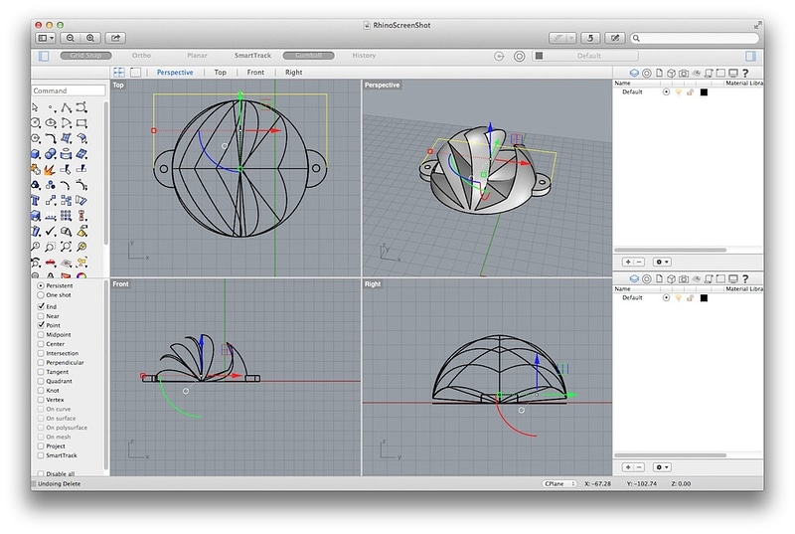
Task: Choose the single Point tool
Action: pyautogui.click(x=51, y=107)
